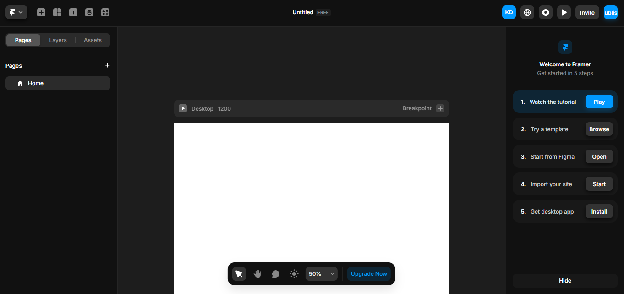The image size is (624, 294).
Task: Open site settings hexagon icon
Action: point(546,12)
